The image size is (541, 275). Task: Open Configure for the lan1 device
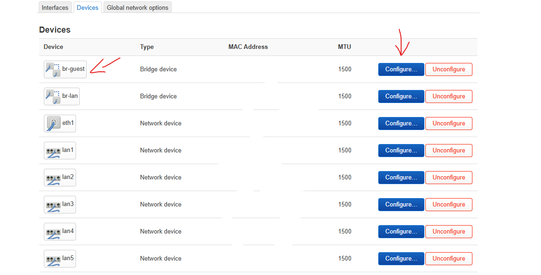click(401, 151)
